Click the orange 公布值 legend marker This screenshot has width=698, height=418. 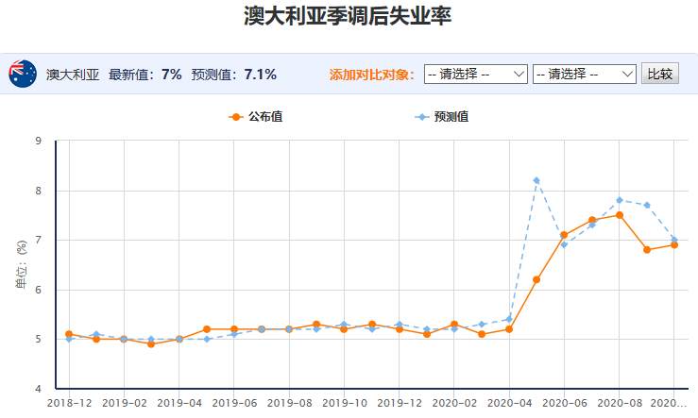[236, 117]
